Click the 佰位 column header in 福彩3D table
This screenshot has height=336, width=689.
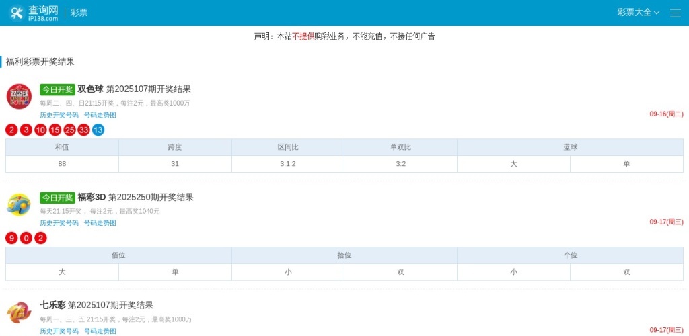click(x=118, y=255)
